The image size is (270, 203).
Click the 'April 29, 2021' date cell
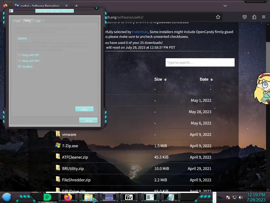pyautogui.click(x=199, y=169)
